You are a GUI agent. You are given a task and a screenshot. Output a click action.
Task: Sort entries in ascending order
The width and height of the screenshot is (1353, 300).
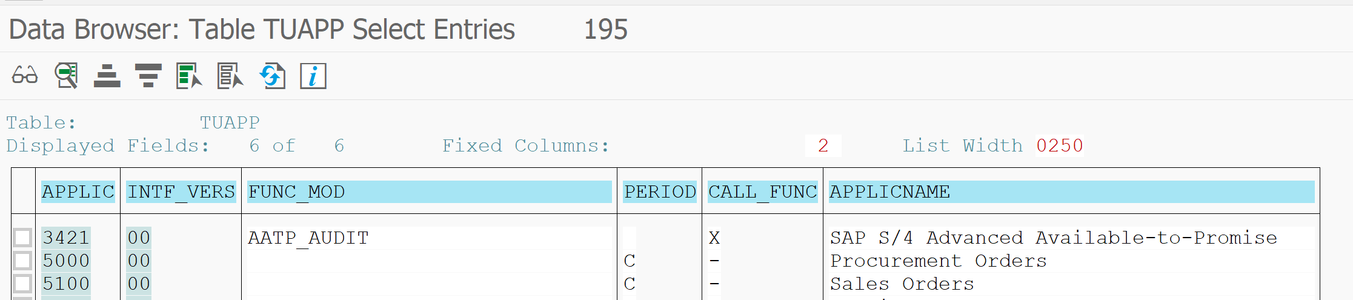[x=107, y=76]
